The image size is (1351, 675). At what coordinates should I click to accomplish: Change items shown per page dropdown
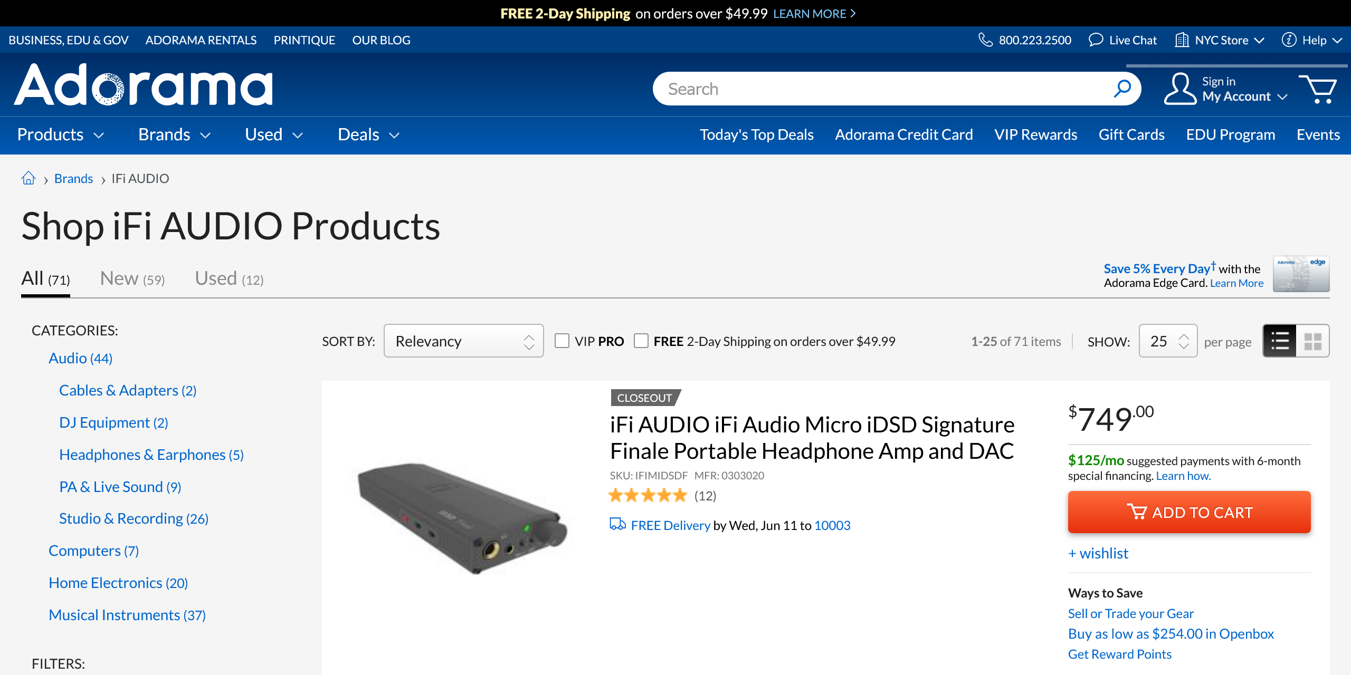(1168, 341)
